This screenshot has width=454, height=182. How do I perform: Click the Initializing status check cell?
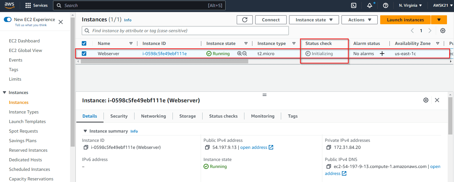[319, 54]
